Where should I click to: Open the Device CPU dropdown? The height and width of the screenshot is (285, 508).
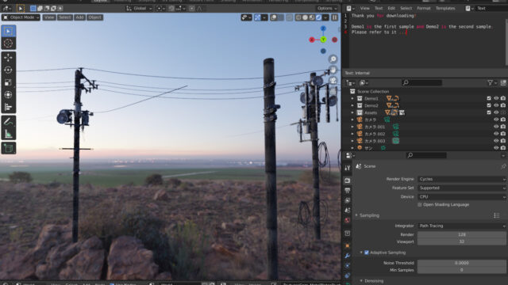[x=461, y=196]
